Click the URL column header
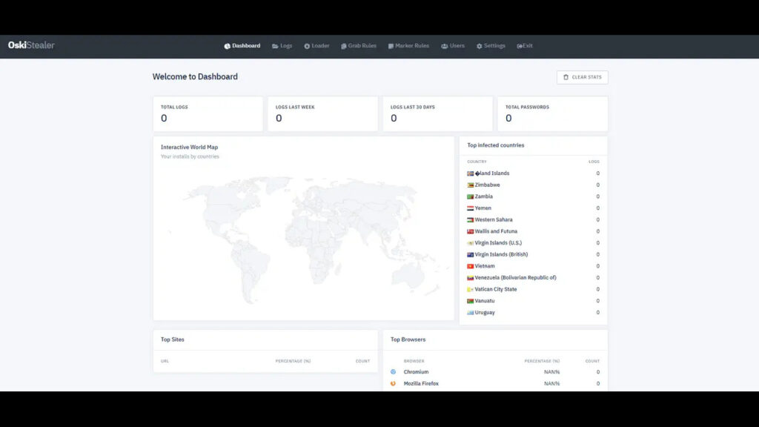Screen dimensions: 759x427 coord(165,361)
